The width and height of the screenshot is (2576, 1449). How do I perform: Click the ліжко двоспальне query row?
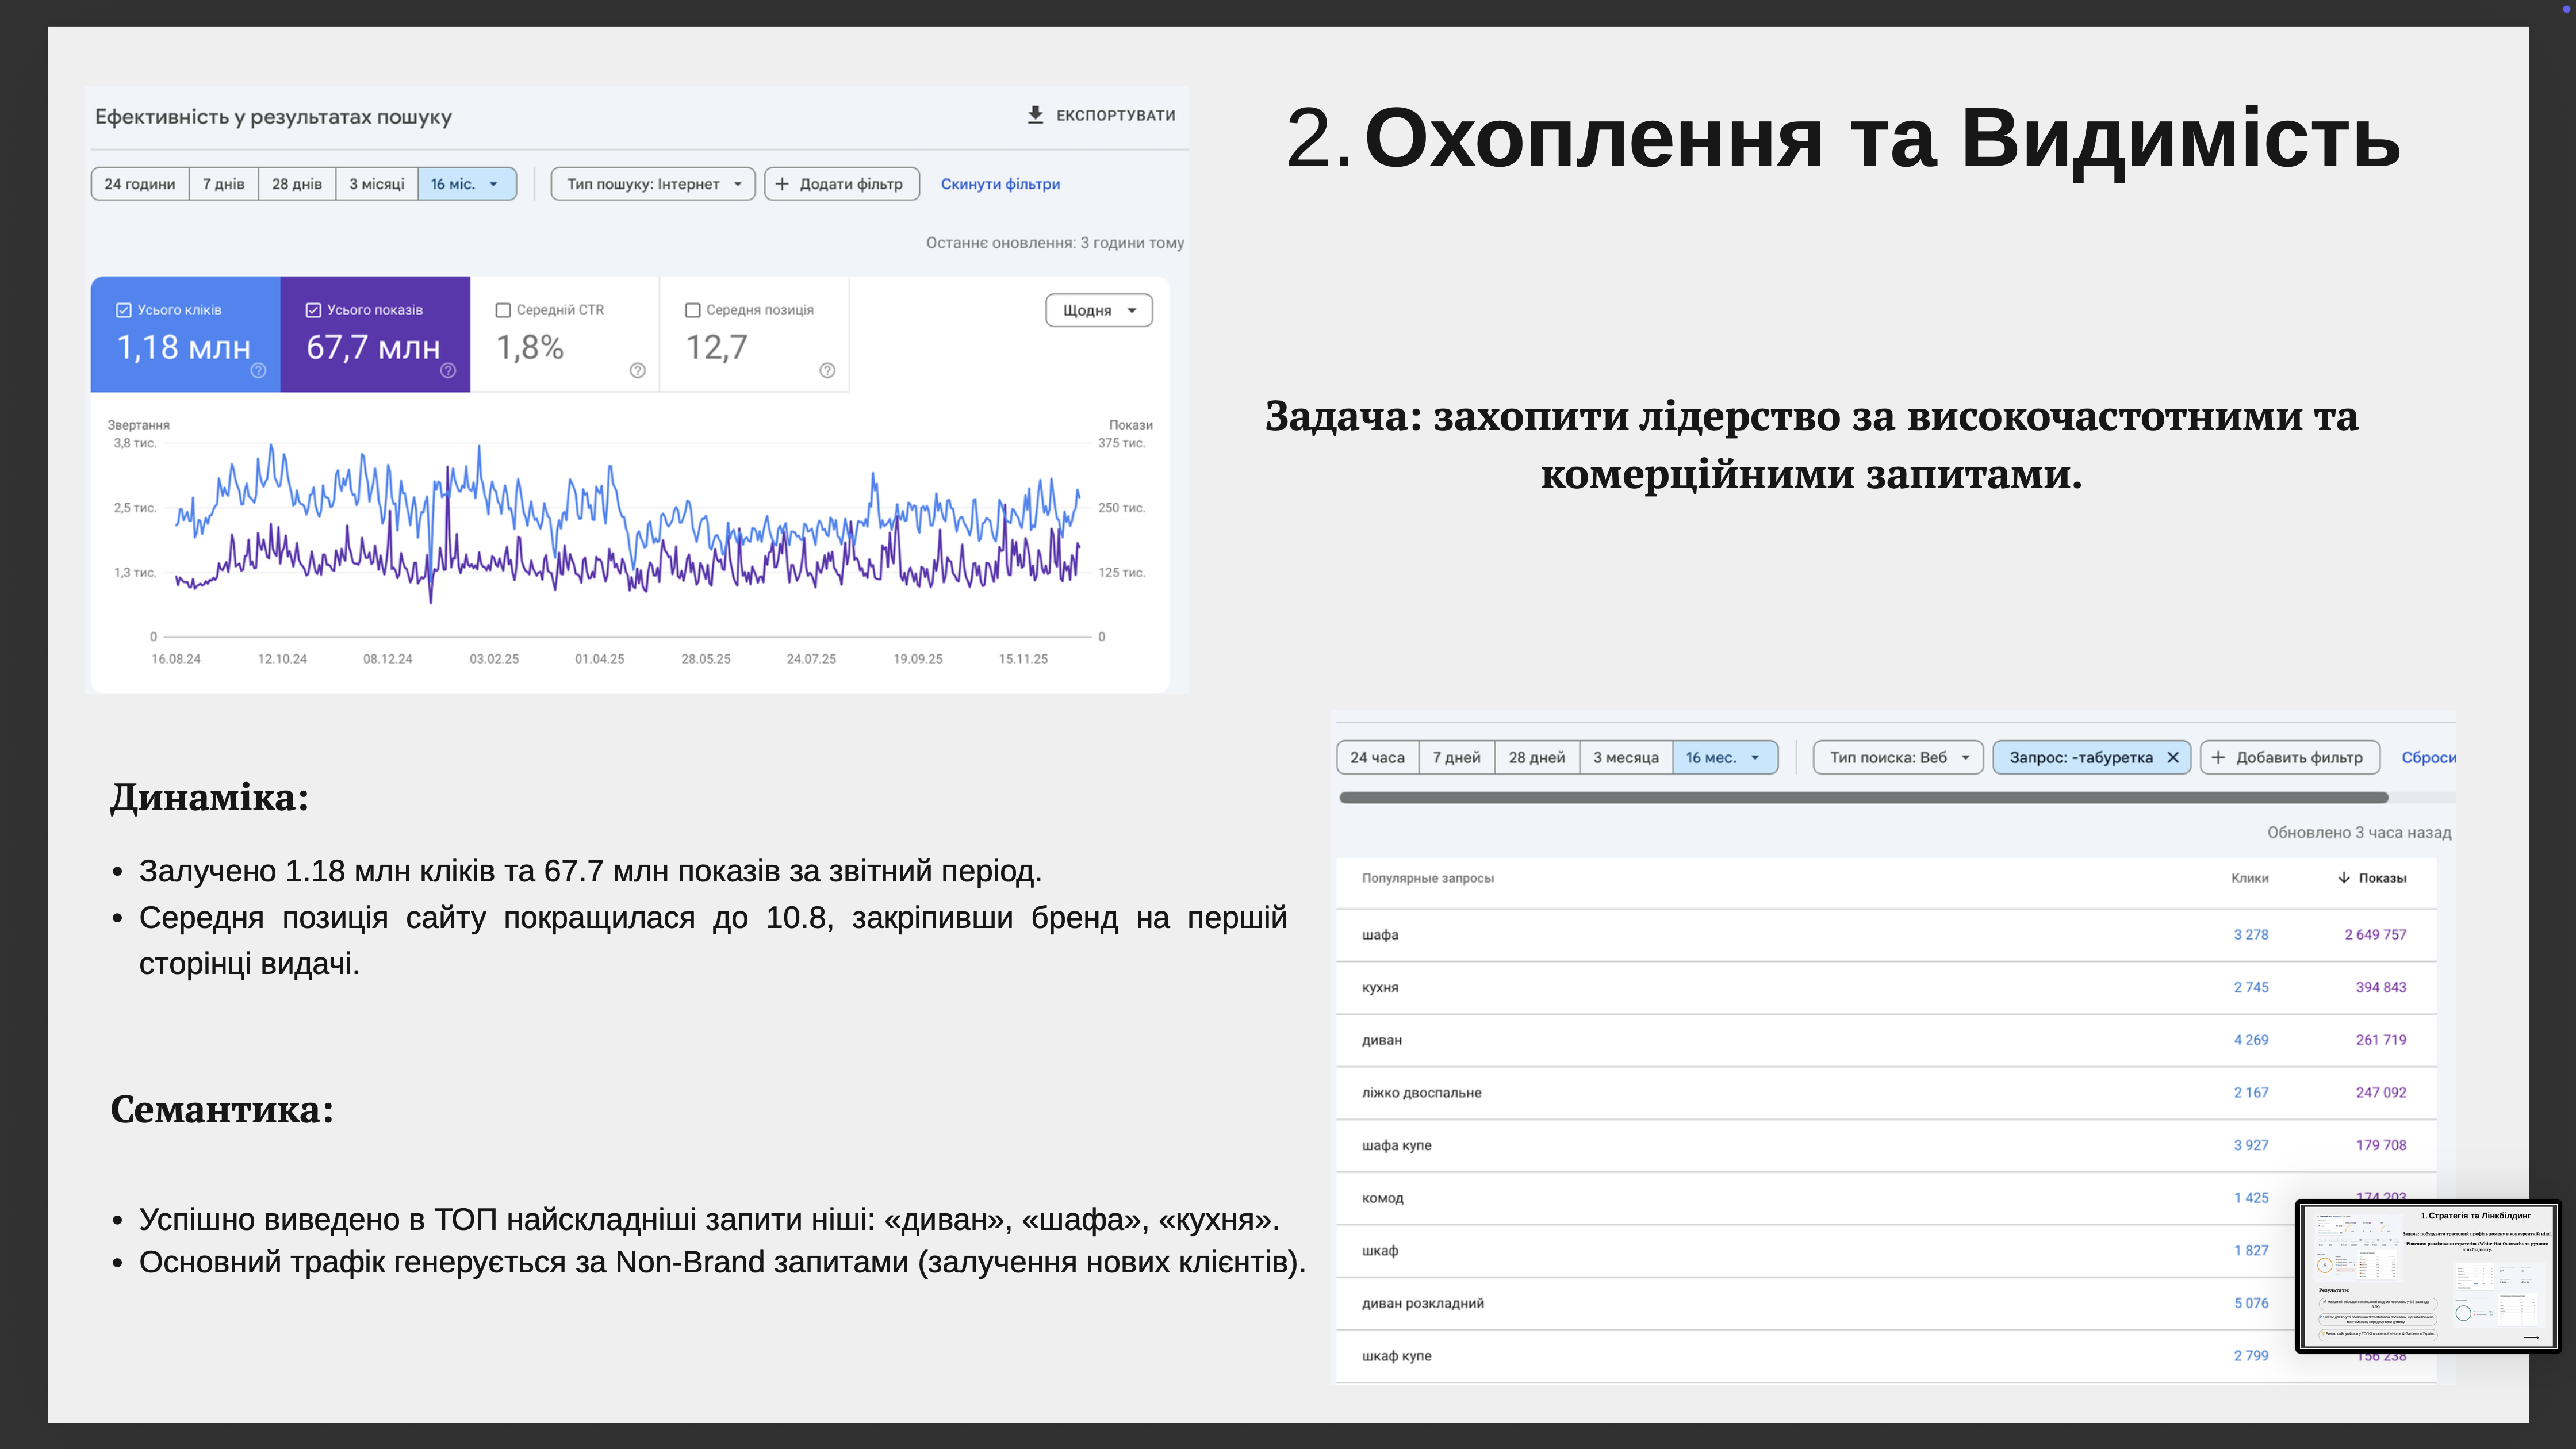pyautogui.click(x=1886, y=1092)
